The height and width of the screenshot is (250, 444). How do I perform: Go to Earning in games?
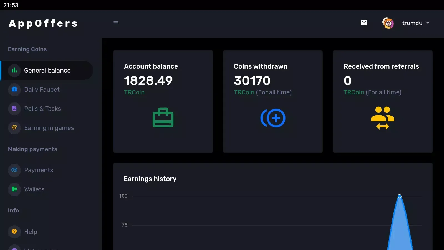coord(49,128)
